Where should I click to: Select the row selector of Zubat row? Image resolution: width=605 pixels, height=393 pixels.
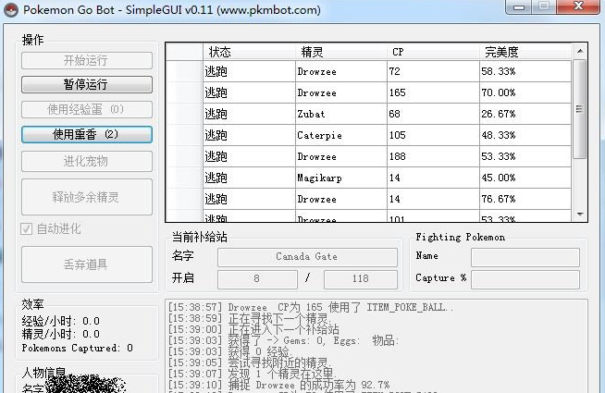click(184, 114)
